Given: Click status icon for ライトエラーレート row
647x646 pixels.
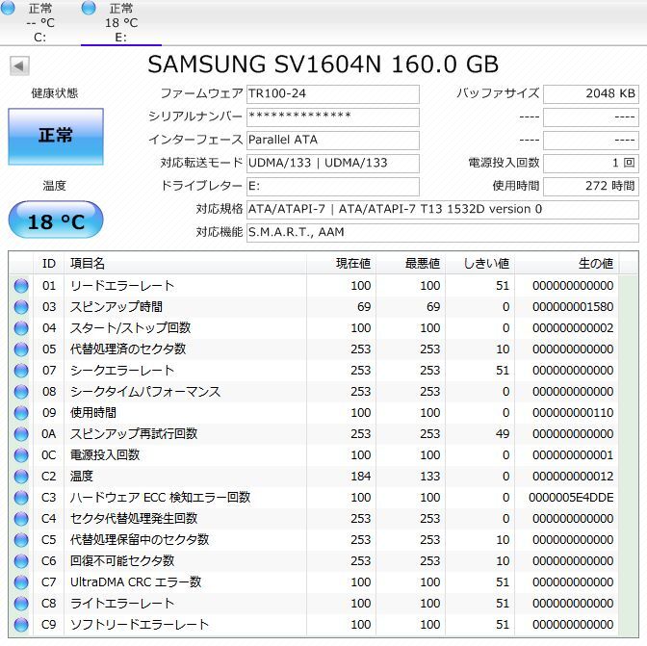Looking at the screenshot, I should [21, 604].
